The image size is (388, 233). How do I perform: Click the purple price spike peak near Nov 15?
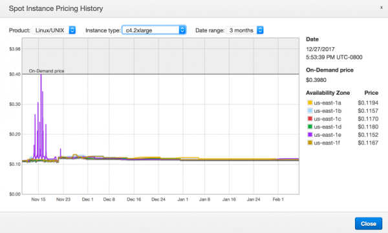41,75
